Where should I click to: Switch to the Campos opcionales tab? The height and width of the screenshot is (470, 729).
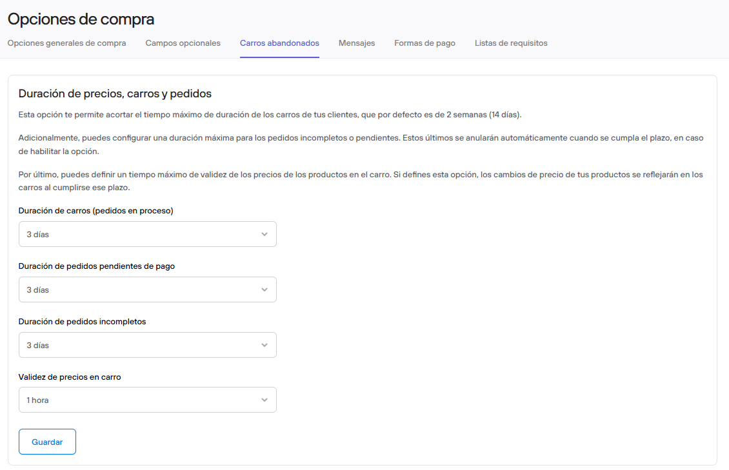point(183,43)
